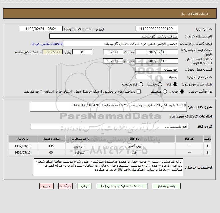The image size is (220, 213).
Task: Click the announcement date field 1402/02/24 - 08:24
Action: [x=41, y=29]
